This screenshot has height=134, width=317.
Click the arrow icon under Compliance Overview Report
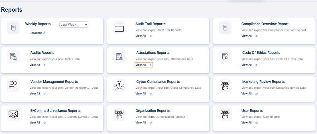[257, 36]
